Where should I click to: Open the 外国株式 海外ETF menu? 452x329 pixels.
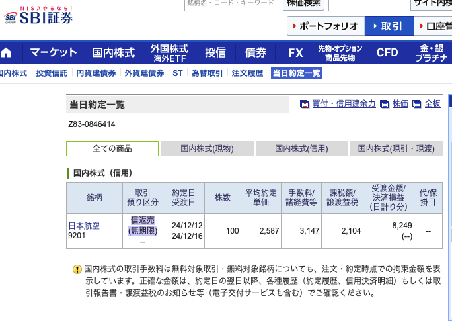pos(169,52)
